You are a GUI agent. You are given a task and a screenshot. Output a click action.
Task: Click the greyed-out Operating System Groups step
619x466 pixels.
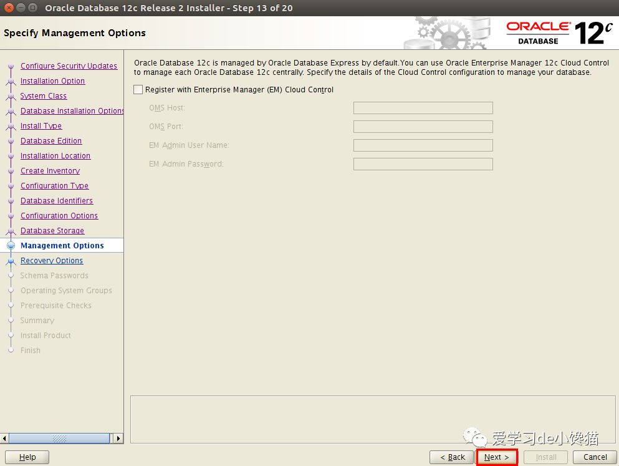point(66,291)
